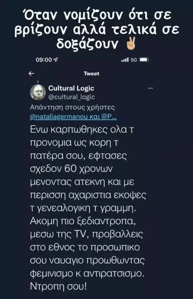The width and height of the screenshot is (193, 299).
Task: Tap the Απάντηση στους χρήστες label
Action: 72,107
